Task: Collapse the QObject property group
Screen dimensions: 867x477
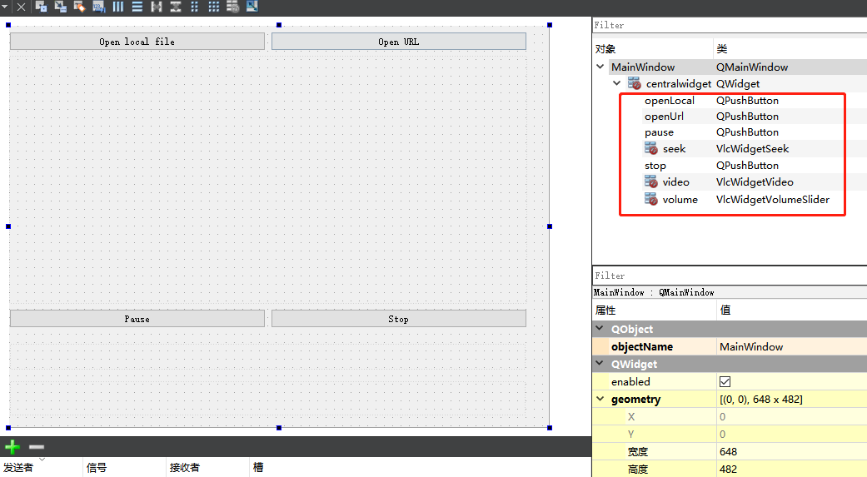Action: coord(600,328)
